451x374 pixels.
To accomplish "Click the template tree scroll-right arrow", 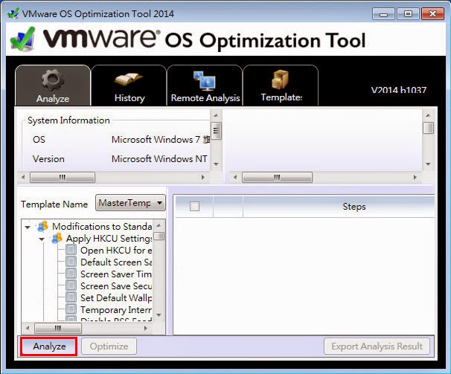I will (146, 328).
